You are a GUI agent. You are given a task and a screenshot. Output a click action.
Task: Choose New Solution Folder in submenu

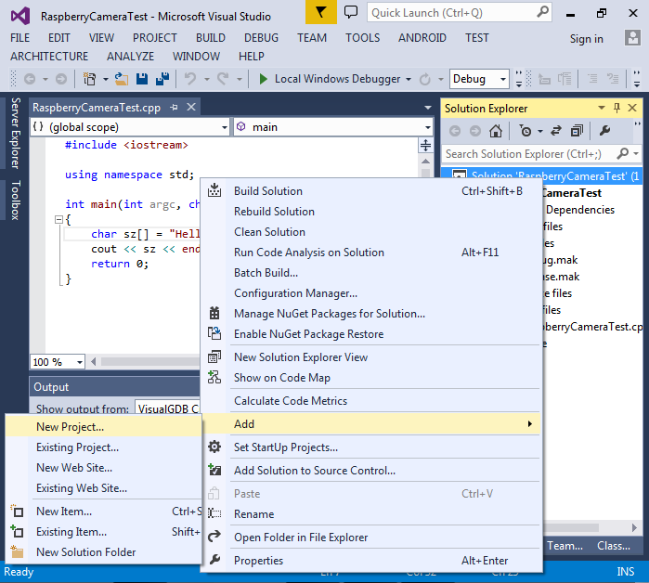103,552
